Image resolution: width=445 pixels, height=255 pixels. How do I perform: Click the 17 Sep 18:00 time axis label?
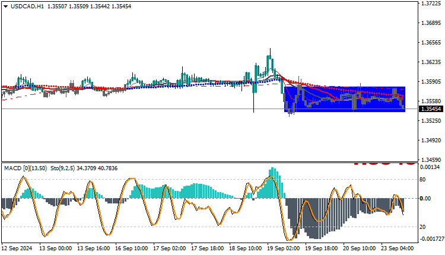click(208, 248)
